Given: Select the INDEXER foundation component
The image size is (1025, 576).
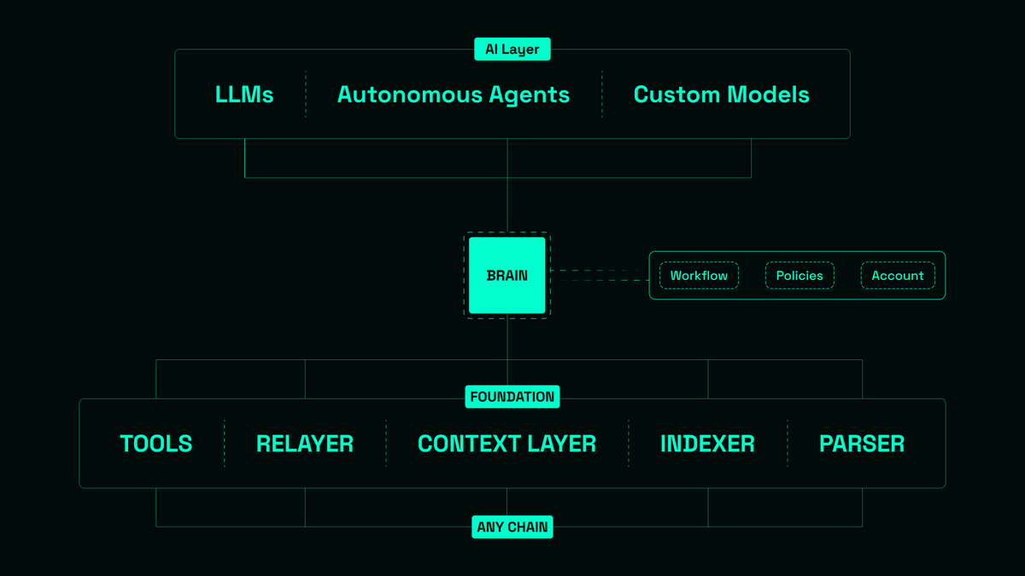Looking at the screenshot, I should coord(707,444).
